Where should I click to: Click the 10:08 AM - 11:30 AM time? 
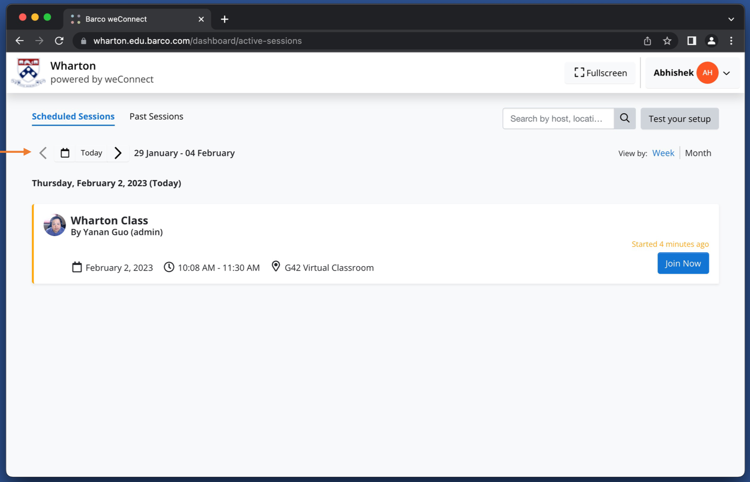coord(219,267)
